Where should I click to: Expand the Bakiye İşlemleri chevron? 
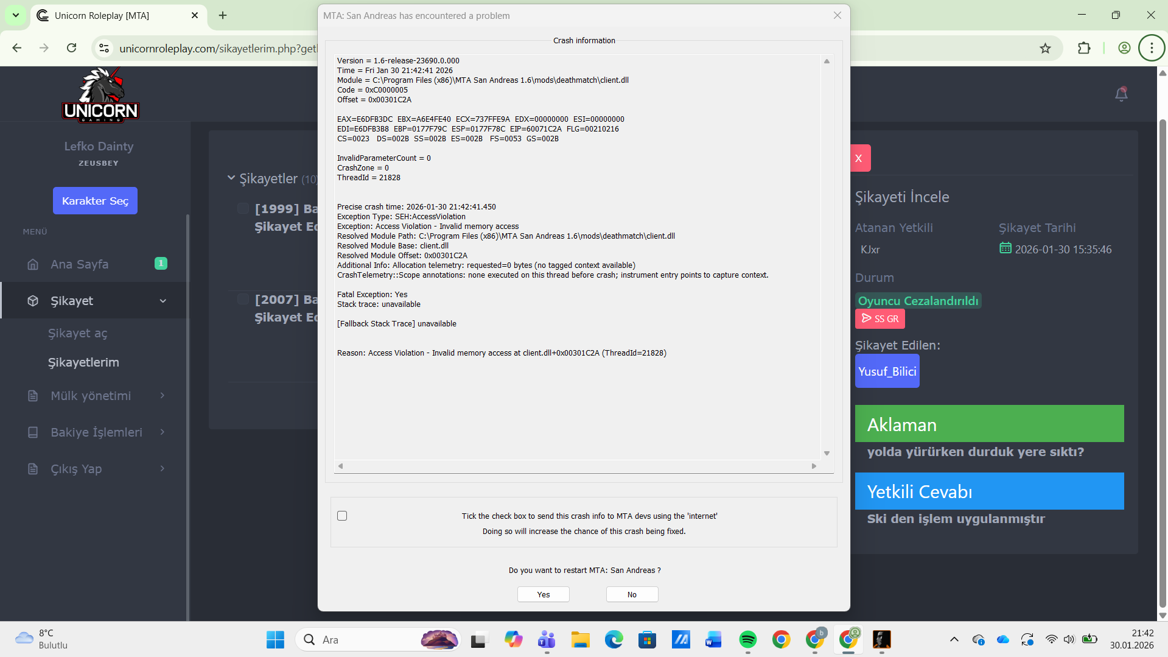[163, 432]
